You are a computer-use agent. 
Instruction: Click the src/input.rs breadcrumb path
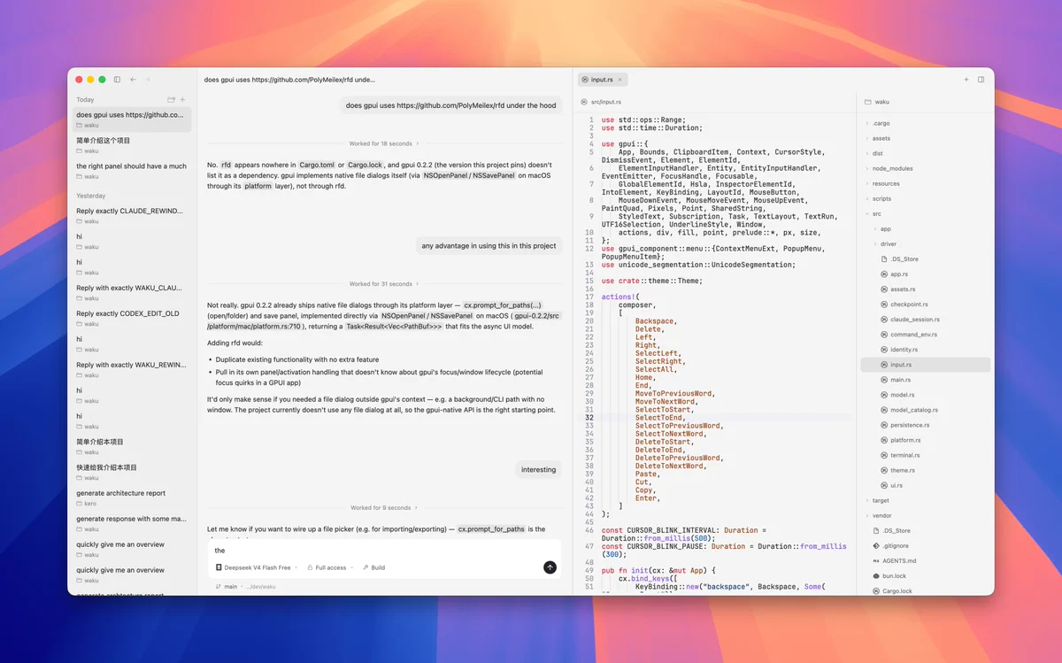point(606,102)
